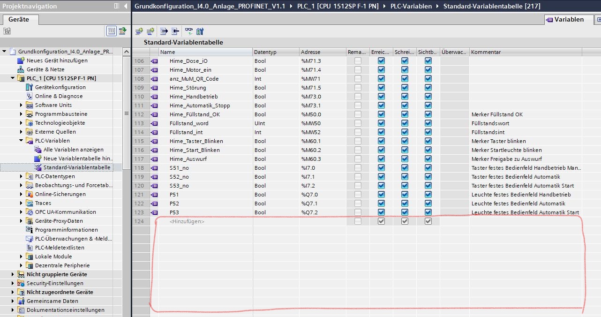Image resolution: width=601 pixels, height=317 pixels.
Task: Toggle Sichtbar checkbox for Füllstand_int row
Action: (x=428, y=132)
